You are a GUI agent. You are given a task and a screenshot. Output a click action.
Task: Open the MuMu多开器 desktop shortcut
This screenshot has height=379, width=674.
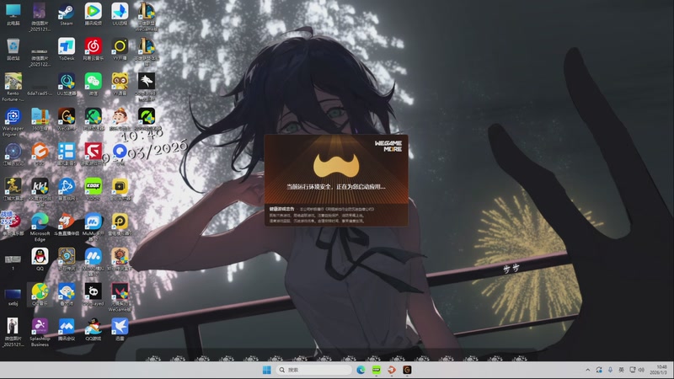93,227
